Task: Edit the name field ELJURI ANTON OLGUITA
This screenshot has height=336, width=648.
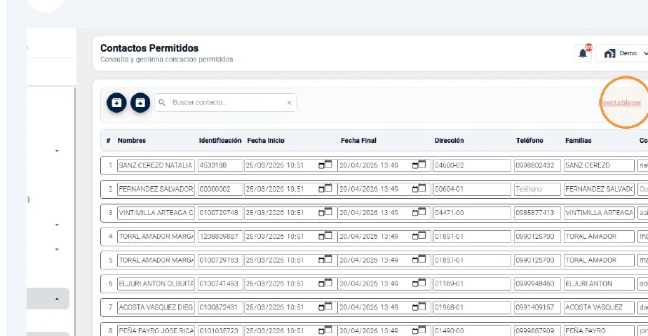Action: (x=156, y=283)
